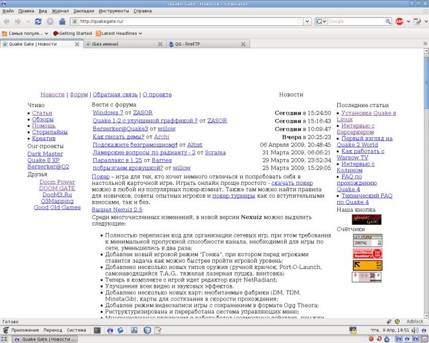Expand the Самые популя... bookmarks folder
Image resolution: width=429 pixels, height=343 pixels.
[x=25, y=33]
